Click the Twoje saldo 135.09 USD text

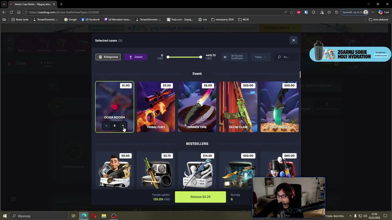click(161, 197)
